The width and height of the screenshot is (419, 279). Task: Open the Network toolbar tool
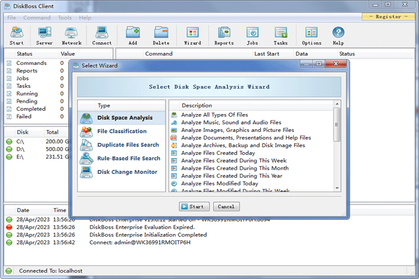pyautogui.click(x=71, y=36)
